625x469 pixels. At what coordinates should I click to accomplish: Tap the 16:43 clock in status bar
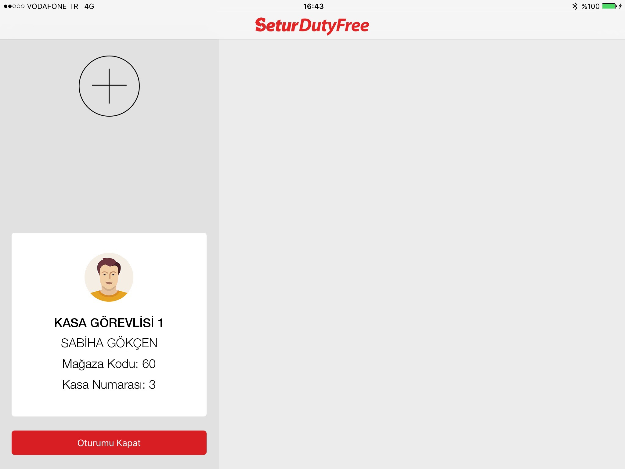coord(313,6)
